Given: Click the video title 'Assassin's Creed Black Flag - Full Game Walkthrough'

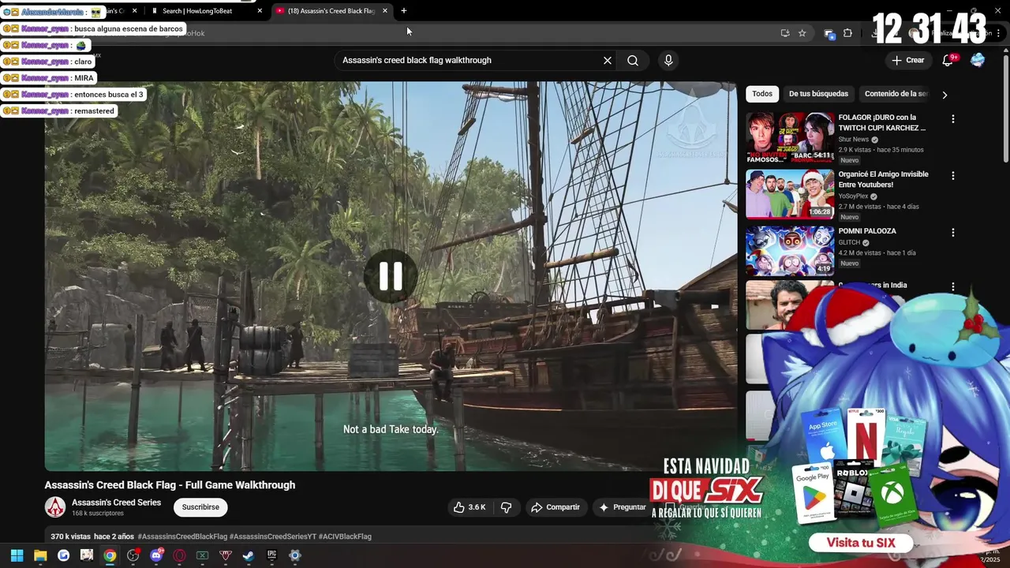Looking at the screenshot, I should coord(170,485).
